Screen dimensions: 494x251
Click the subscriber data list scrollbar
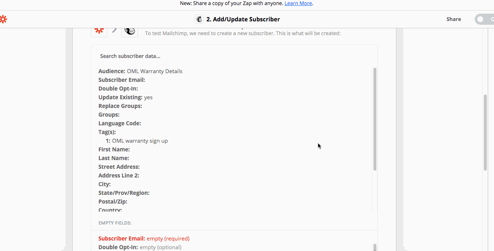375,119
